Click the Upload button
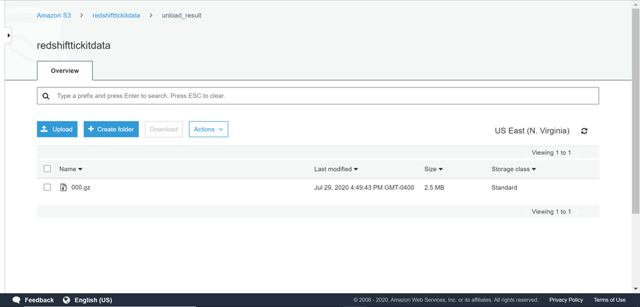Image resolution: width=640 pixels, height=307 pixels. click(x=57, y=130)
